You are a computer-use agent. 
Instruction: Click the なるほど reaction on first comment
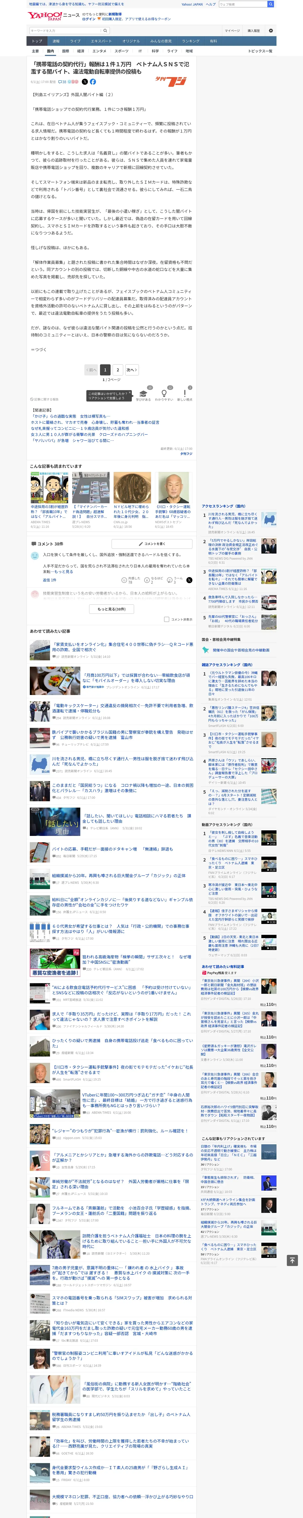click(154, 580)
